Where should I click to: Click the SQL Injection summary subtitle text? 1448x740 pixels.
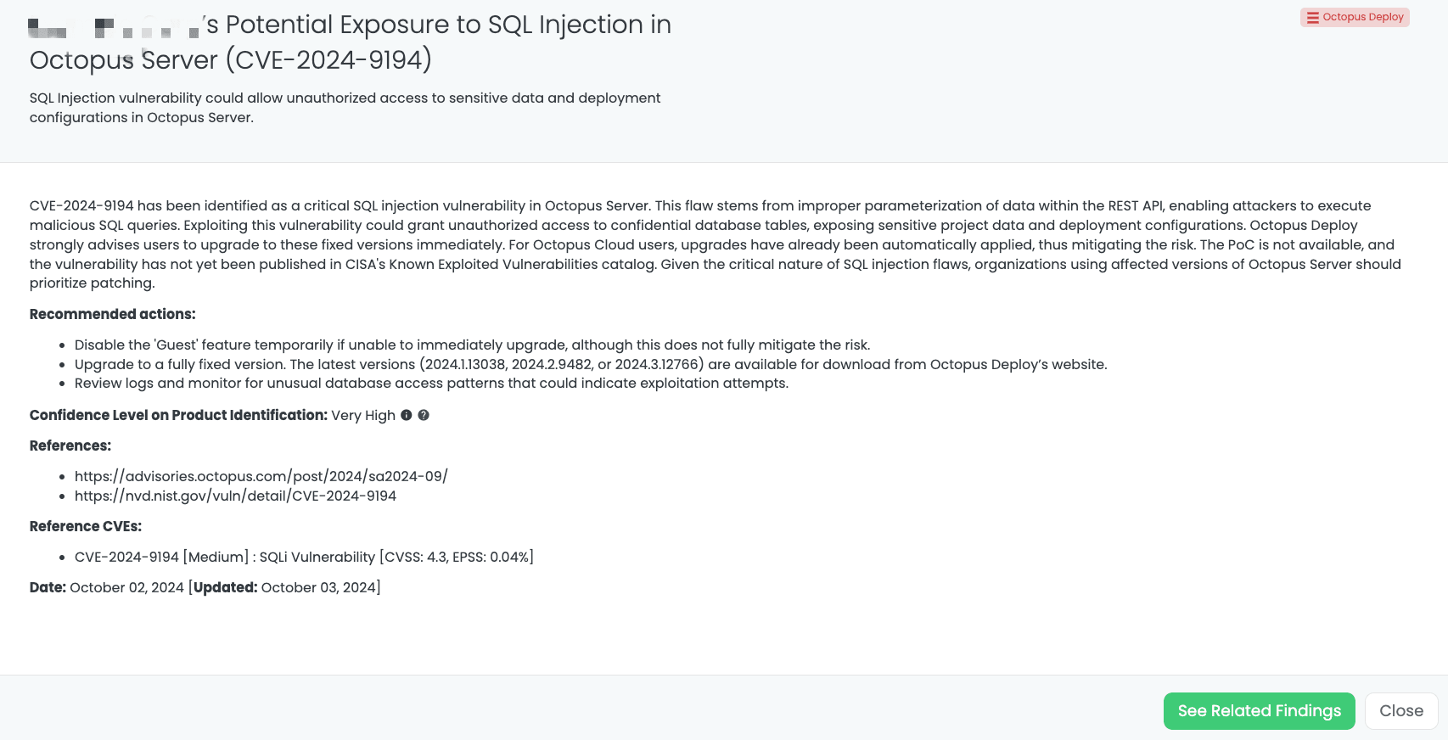(345, 108)
